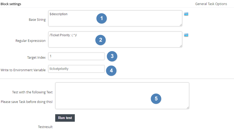Focus the Regular Expression text area
234x139 pixels.
tap(115, 39)
